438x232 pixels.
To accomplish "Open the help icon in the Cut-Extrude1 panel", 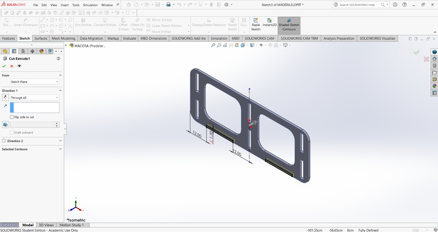I will point(58,58).
